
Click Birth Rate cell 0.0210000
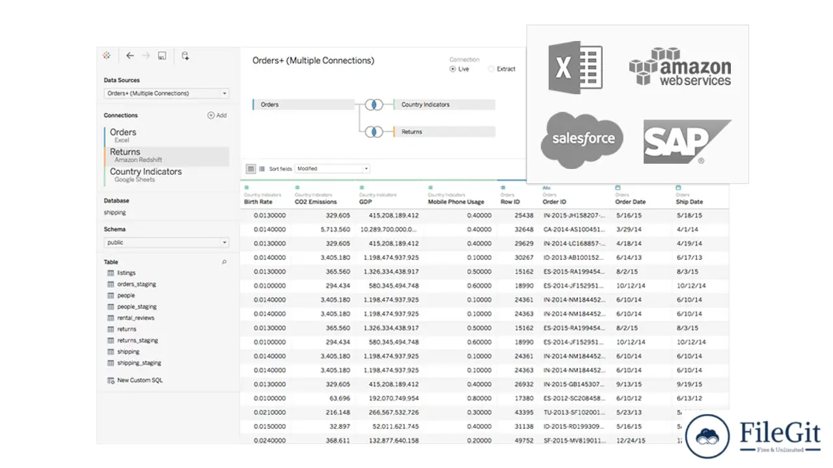pos(269,412)
